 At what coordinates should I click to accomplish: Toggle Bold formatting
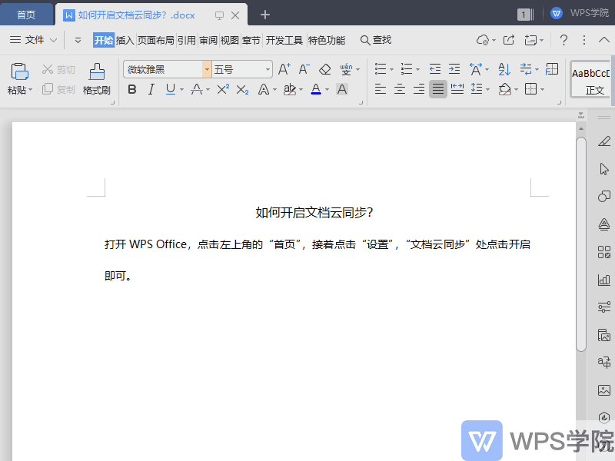(132, 89)
